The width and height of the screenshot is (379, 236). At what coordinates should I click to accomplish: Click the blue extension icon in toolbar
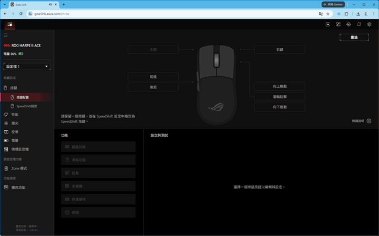pos(339,14)
